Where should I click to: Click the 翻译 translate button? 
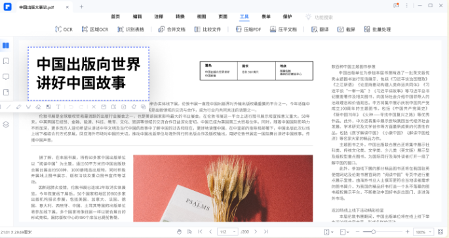[320, 29]
